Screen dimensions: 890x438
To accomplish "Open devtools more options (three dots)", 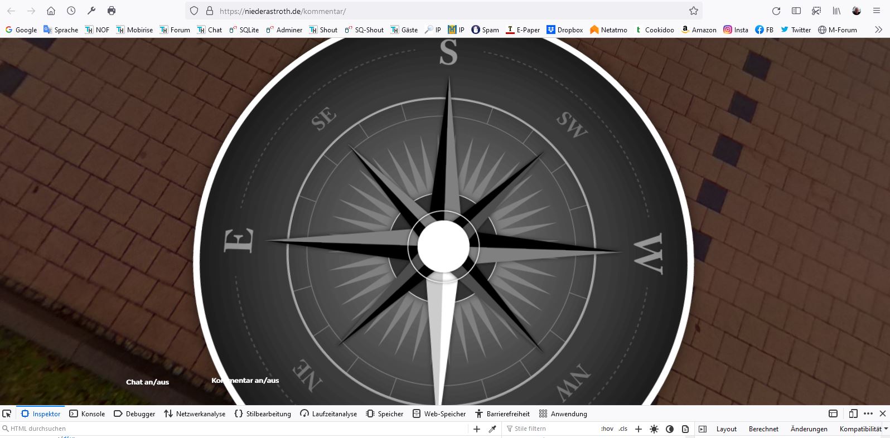I will click(x=868, y=413).
